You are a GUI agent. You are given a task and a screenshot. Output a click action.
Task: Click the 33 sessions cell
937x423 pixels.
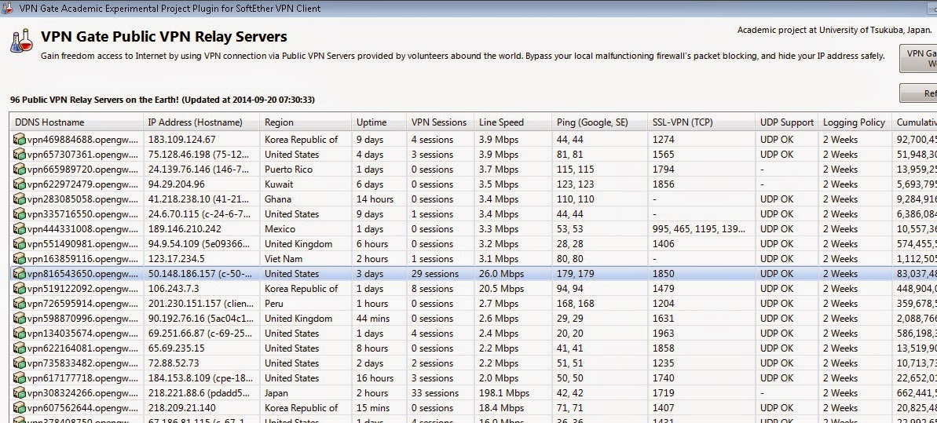(x=435, y=394)
